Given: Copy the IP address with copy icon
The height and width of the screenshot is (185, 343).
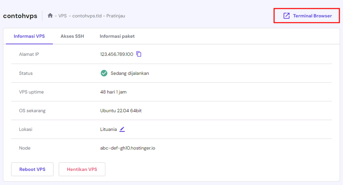Looking at the screenshot, I should 139,54.
